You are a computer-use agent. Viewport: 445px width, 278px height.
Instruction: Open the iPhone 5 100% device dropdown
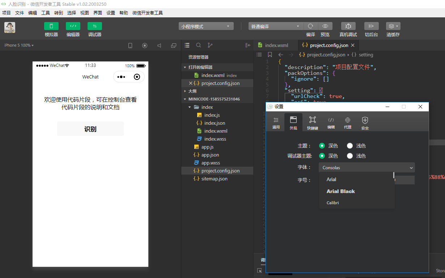pos(19,46)
